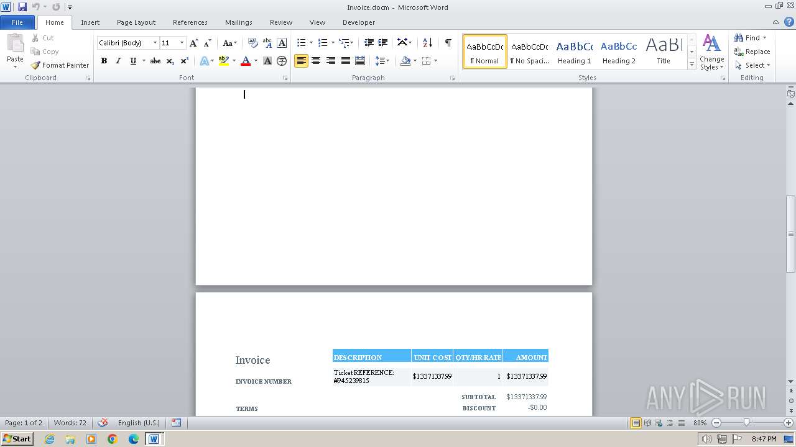Click the macro recording status bar icon
The image size is (796, 447).
coord(176,423)
